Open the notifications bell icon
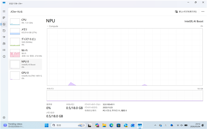The width and height of the screenshot is (207, 129). click(203, 125)
